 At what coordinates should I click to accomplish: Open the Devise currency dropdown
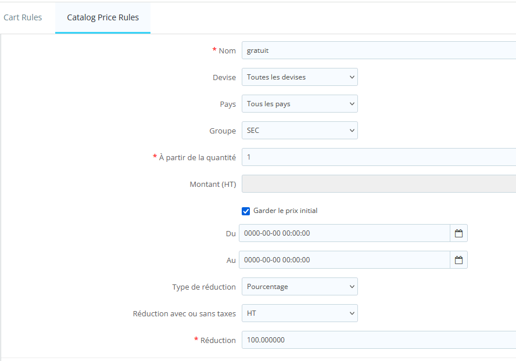[x=299, y=77]
